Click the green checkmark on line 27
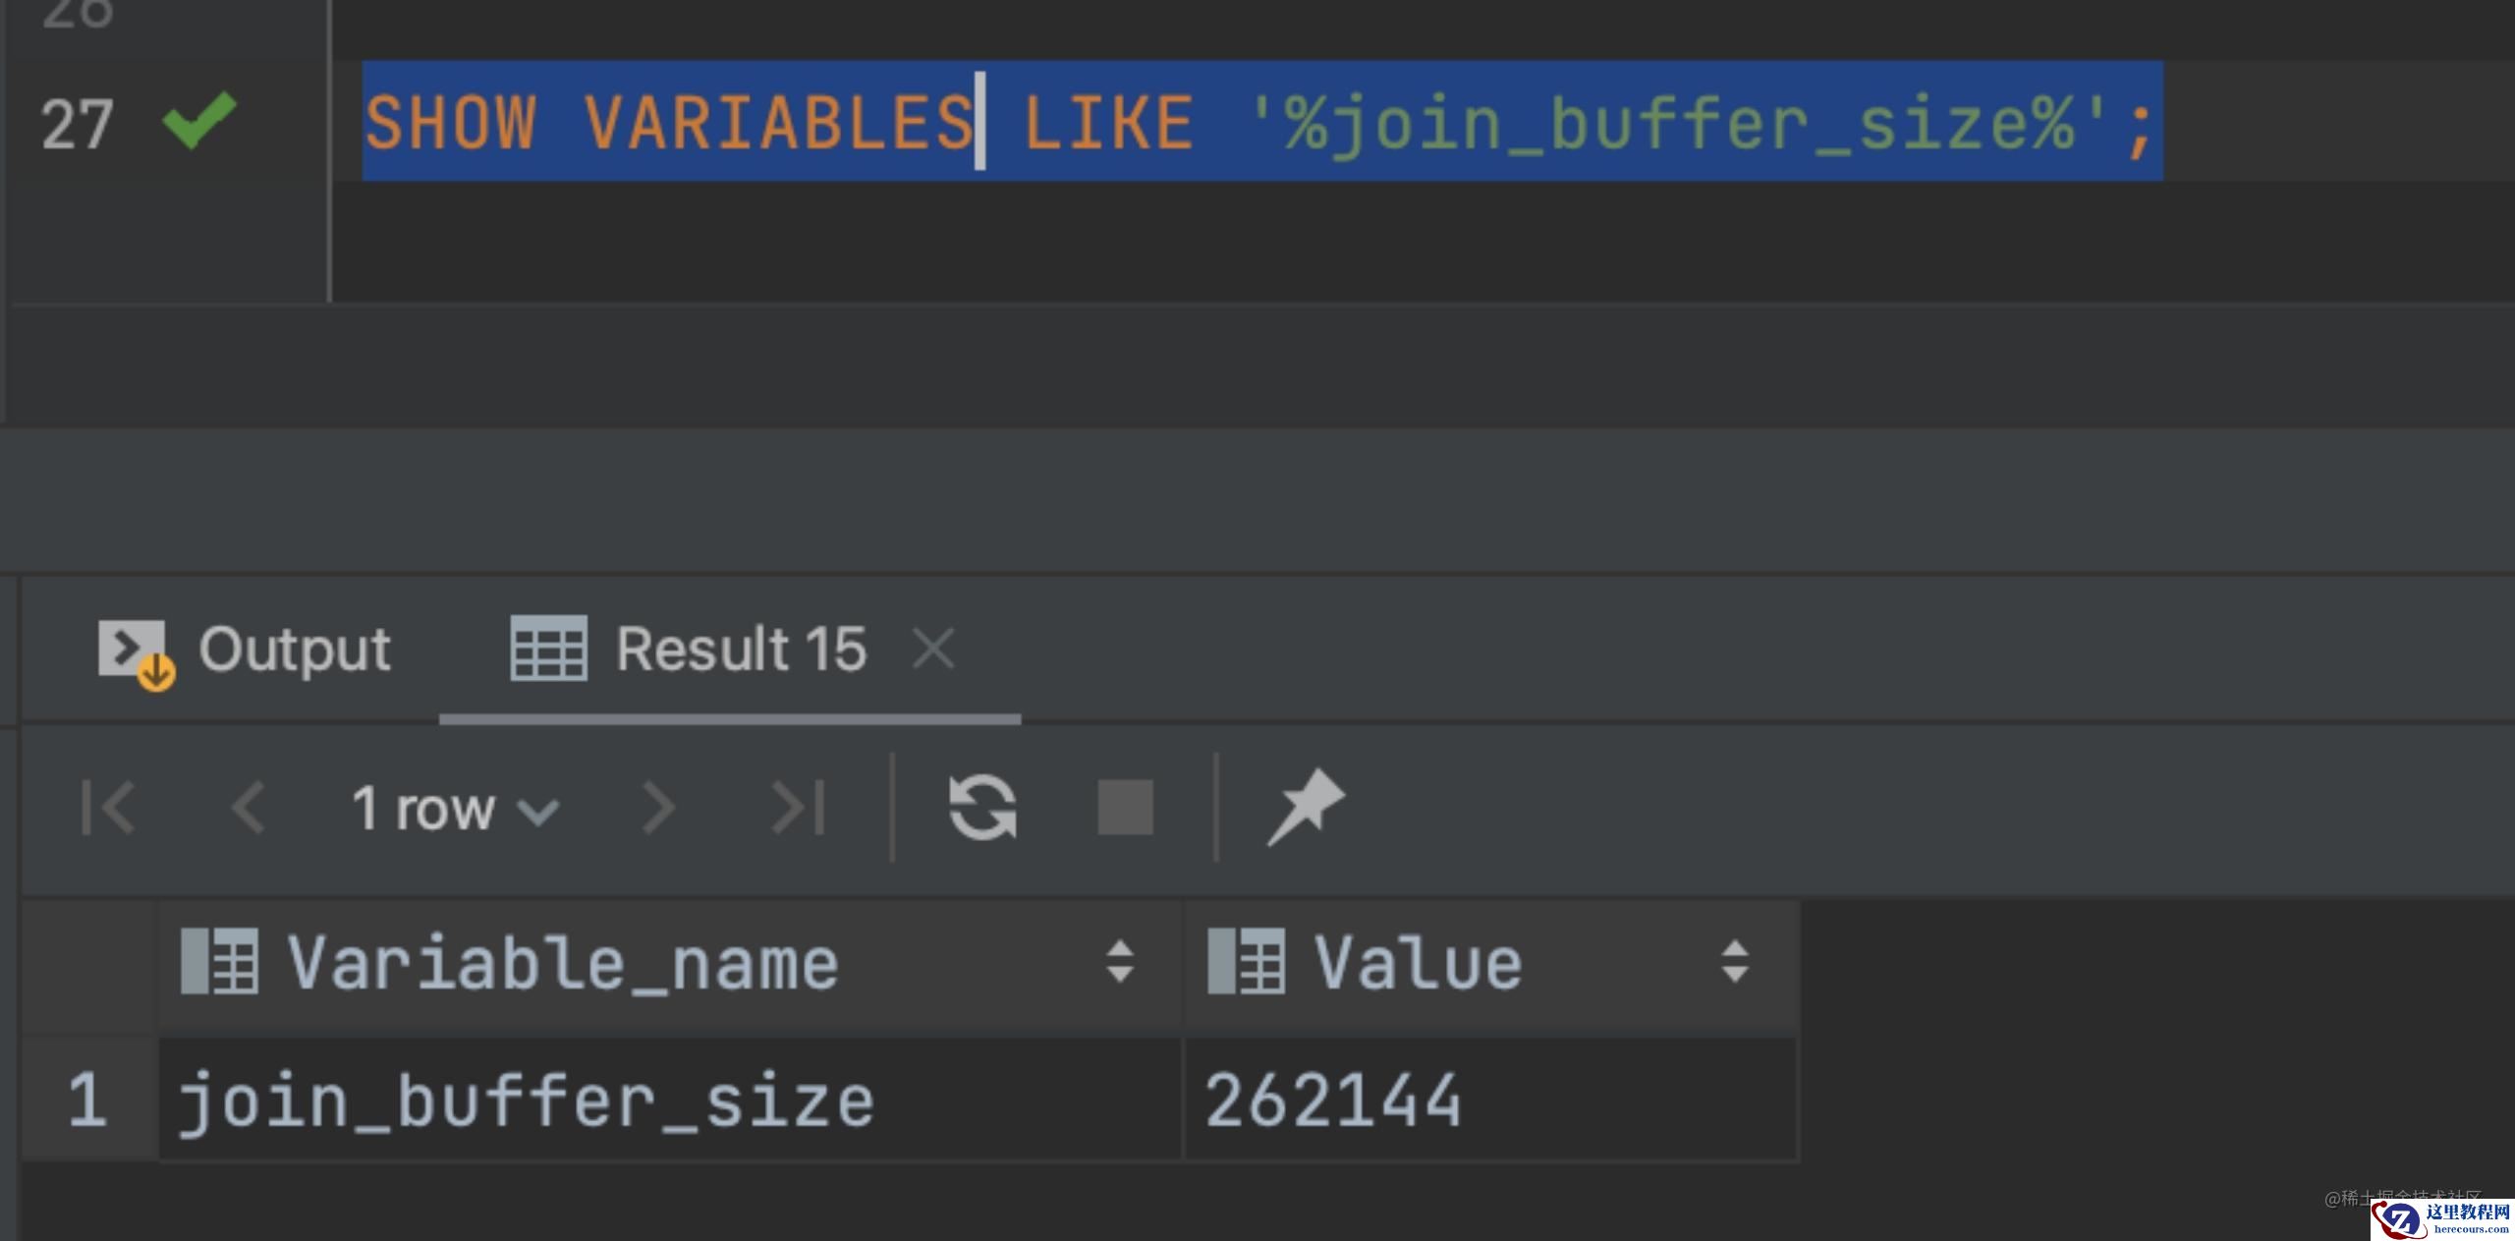This screenshot has height=1241, width=2515. [199, 121]
